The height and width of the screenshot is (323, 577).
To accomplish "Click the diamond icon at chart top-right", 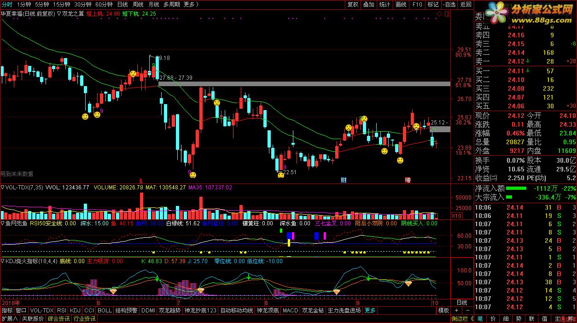I will [x=439, y=14].
